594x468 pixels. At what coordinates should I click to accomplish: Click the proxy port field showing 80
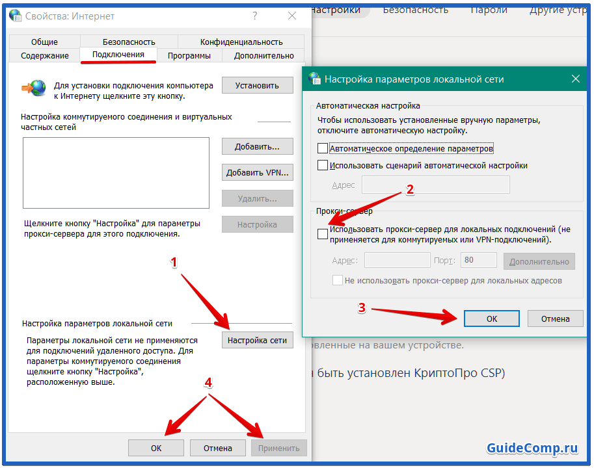click(x=478, y=260)
